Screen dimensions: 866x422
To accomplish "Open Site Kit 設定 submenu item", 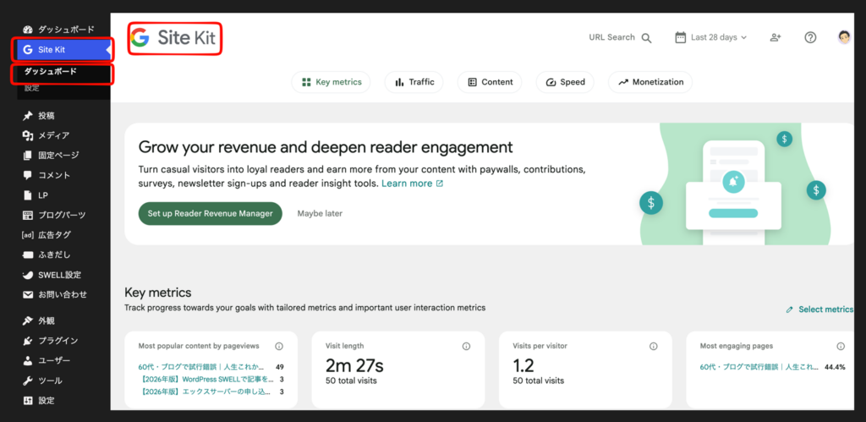I will pyautogui.click(x=31, y=88).
